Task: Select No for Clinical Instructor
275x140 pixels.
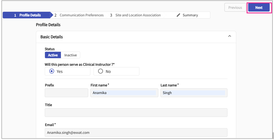Action: pyautogui.click(x=100, y=71)
